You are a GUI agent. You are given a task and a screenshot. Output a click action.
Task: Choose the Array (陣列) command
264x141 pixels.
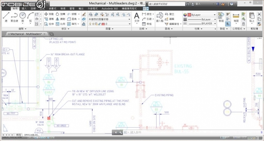[x=72, y=24]
